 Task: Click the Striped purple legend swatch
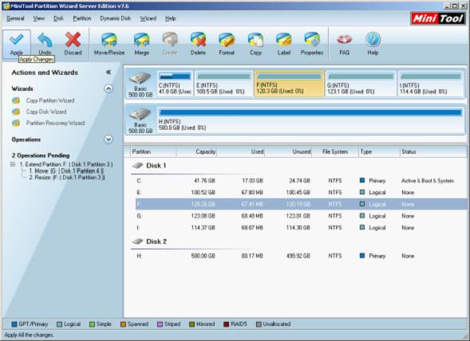[160, 324]
